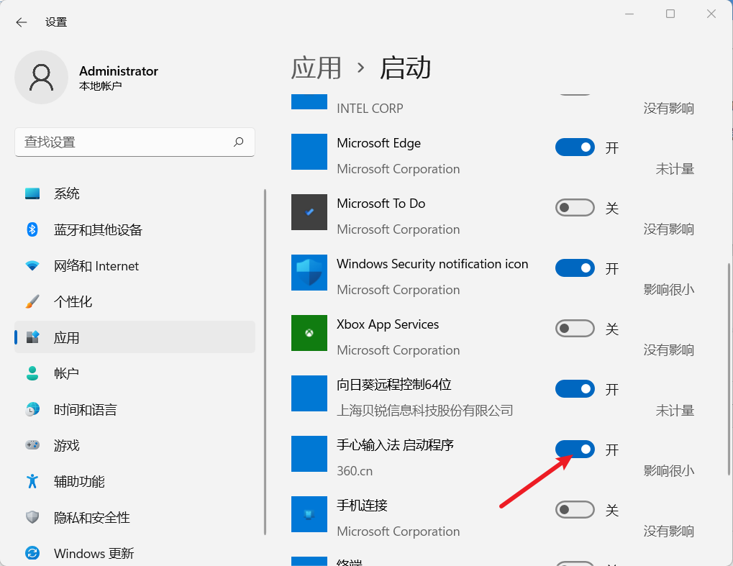Click the Microsoft To Do app icon
The height and width of the screenshot is (566, 733).
pos(309,212)
